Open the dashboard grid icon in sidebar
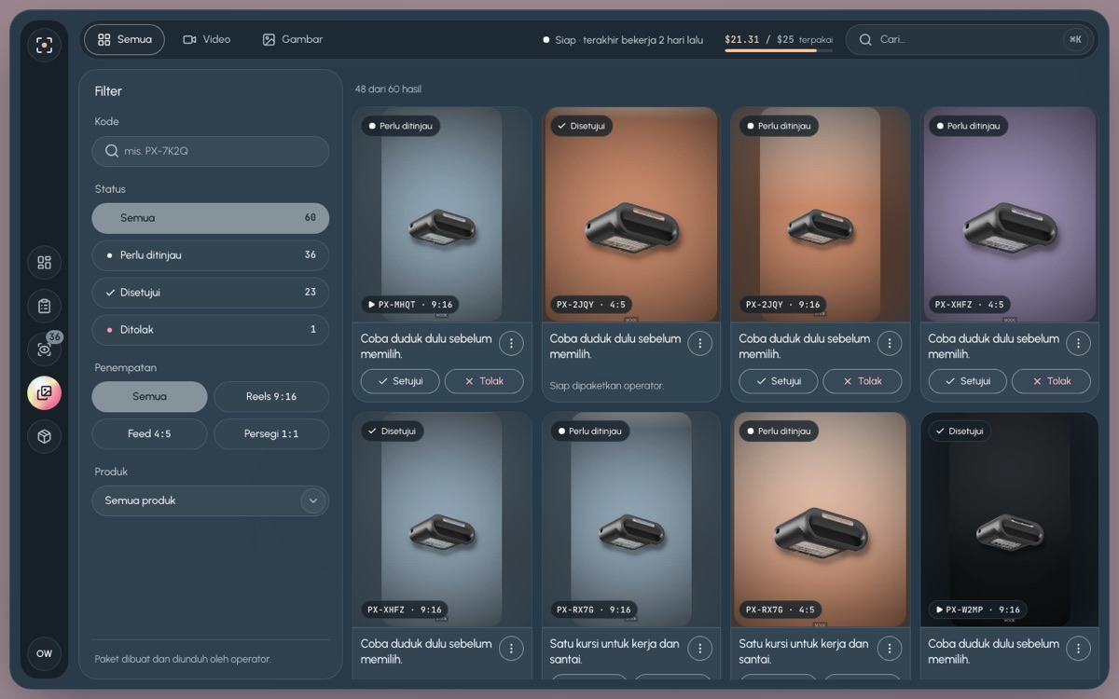This screenshot has height=699, width=1119. (44, 263)
